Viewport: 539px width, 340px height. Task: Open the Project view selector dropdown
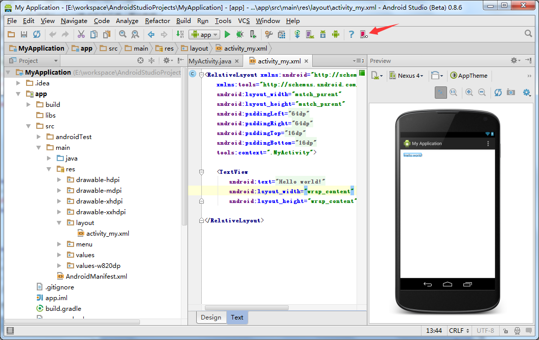(33, 61)
